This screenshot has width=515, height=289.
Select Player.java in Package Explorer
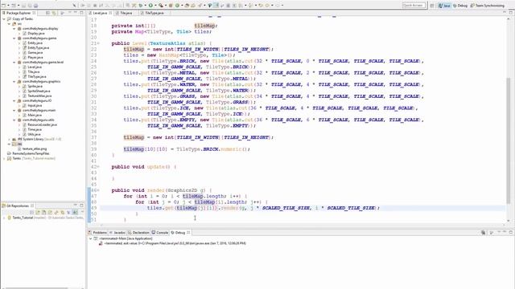[35, 57]
